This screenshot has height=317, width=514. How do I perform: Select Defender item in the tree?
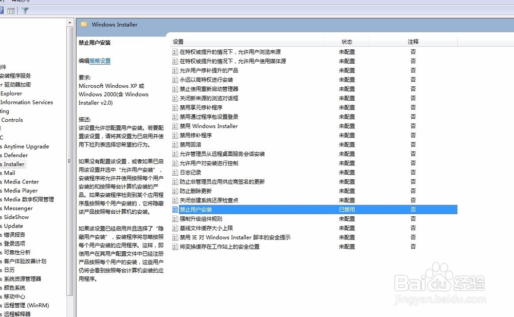pos(15,155)
